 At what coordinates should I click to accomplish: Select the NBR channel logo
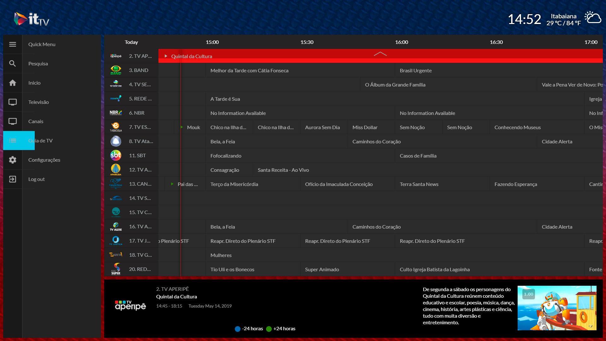tap(116, 113)
